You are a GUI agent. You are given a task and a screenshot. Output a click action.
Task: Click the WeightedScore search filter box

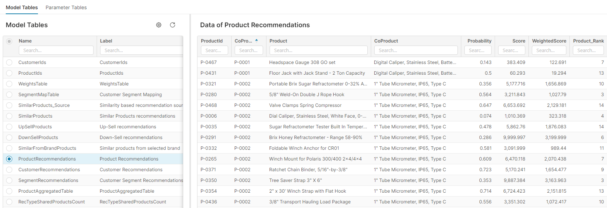pos(549,50)
